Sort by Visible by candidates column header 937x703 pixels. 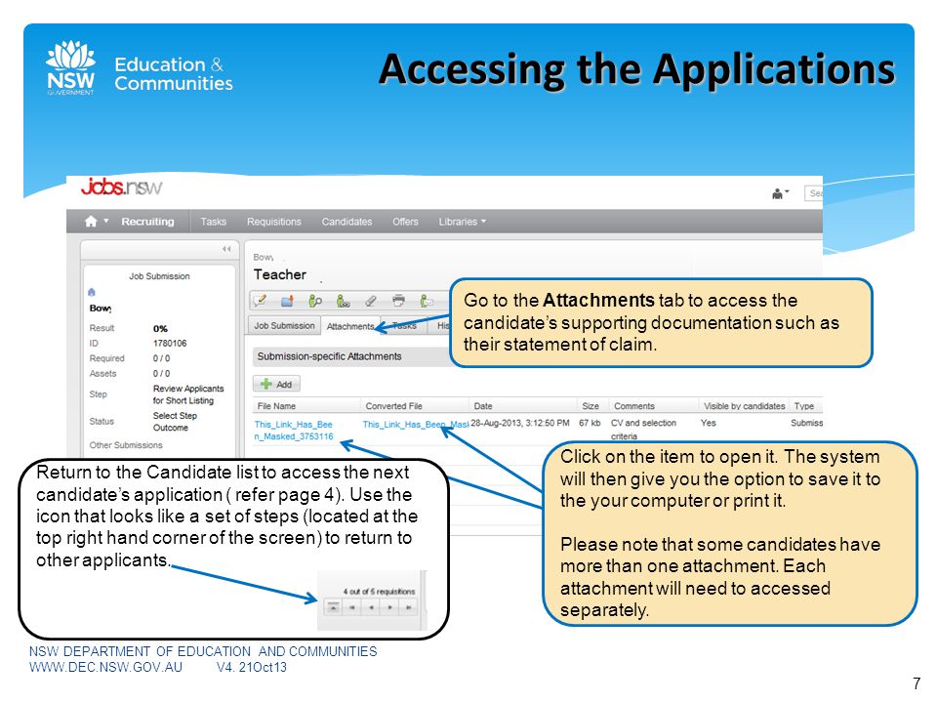tap(744, 406)
